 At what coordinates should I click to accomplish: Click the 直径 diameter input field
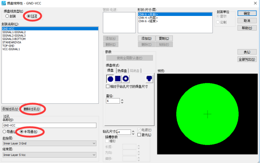pos(113,101)
